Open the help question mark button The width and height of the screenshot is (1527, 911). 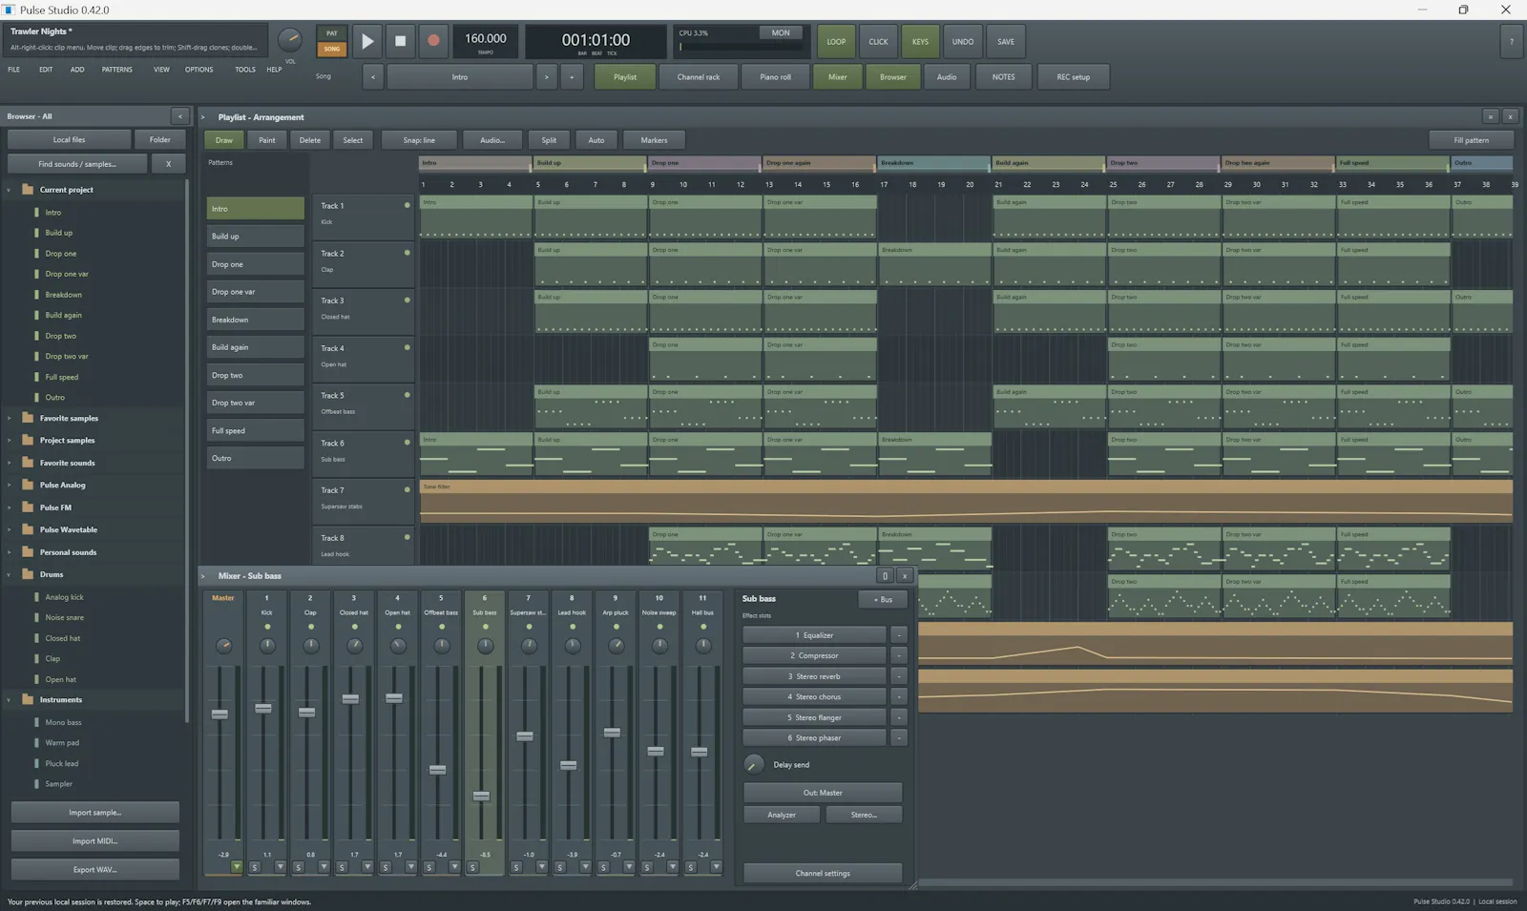click(x=1511, y=42)
